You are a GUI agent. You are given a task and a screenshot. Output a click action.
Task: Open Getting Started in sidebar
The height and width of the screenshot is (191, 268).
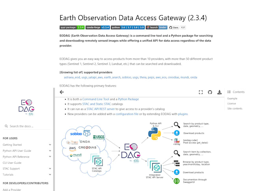(12, 145)
